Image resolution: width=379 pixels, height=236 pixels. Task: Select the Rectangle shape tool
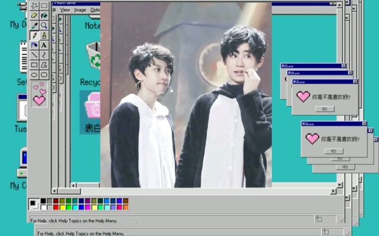click(34, 65)
